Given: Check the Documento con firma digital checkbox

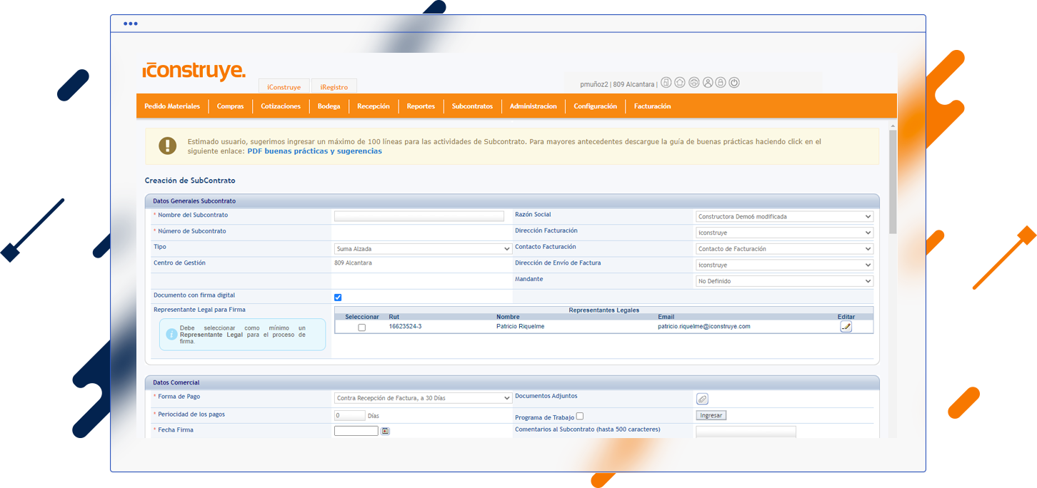Looking at the screenshot, I should coord(337,298).
